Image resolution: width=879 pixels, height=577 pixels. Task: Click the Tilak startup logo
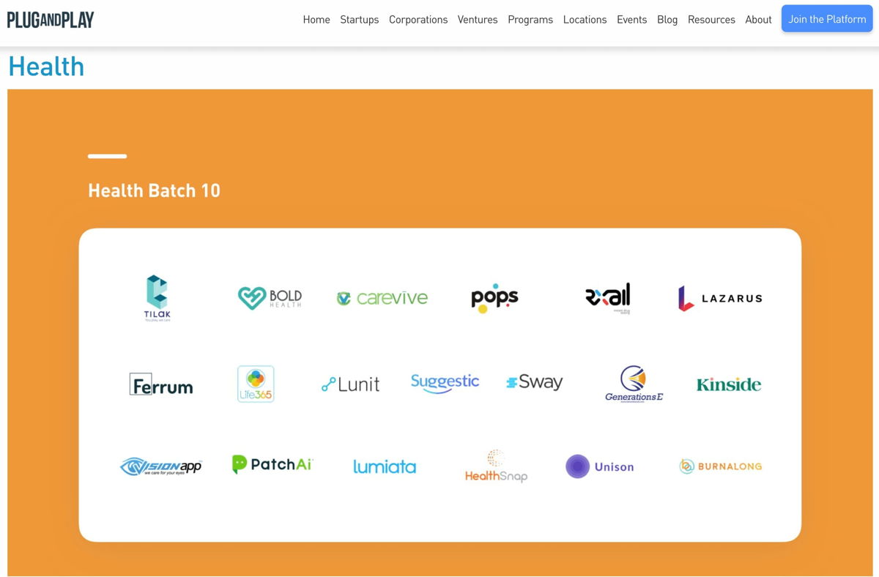click(x=157, y=298)
